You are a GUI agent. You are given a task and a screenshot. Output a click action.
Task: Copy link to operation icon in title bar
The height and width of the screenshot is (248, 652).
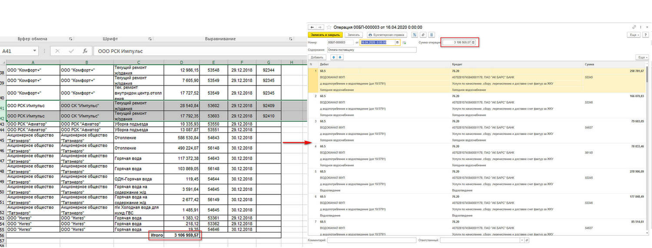(634, 27)
